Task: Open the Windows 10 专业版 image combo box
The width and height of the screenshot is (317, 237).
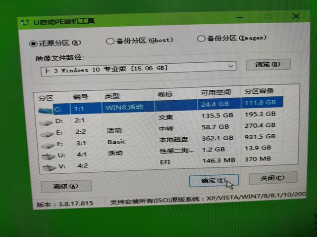Action: coord(138,69)
